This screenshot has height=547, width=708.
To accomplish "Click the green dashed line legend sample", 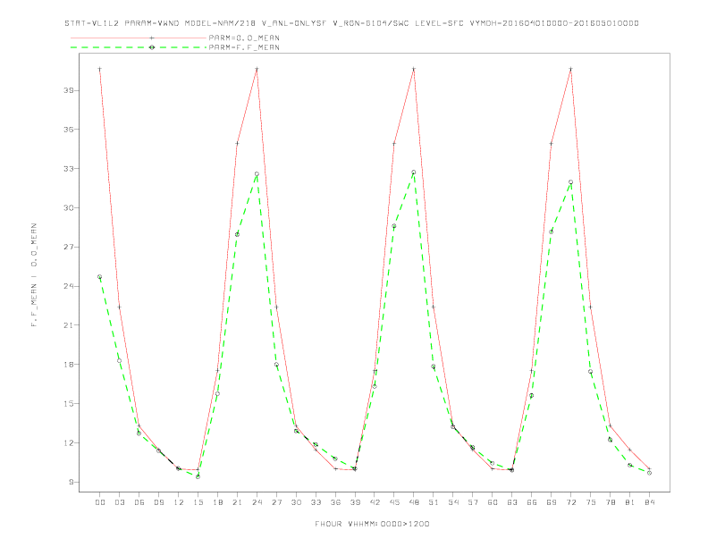I will (x=139, y=47).
